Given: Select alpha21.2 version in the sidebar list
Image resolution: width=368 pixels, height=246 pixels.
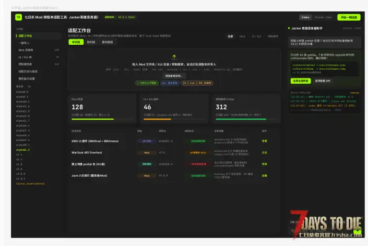Looking at the screenshot, I should click(23, 150).
